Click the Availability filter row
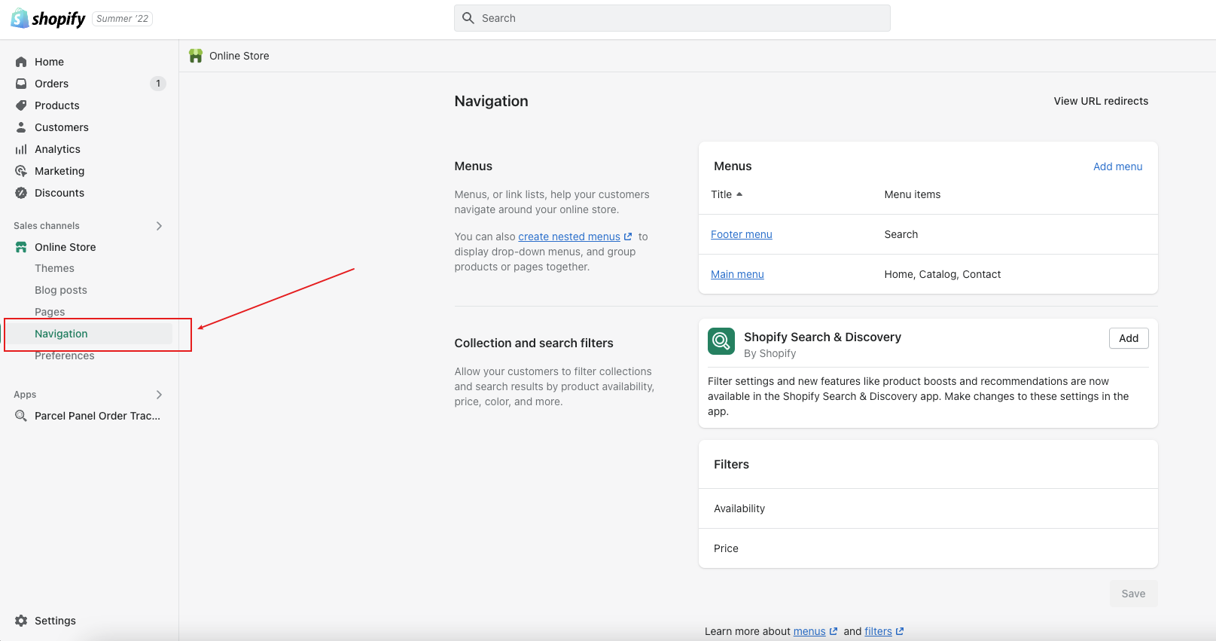The width and height of the screenshot is (1216, 641). (928, 508)
